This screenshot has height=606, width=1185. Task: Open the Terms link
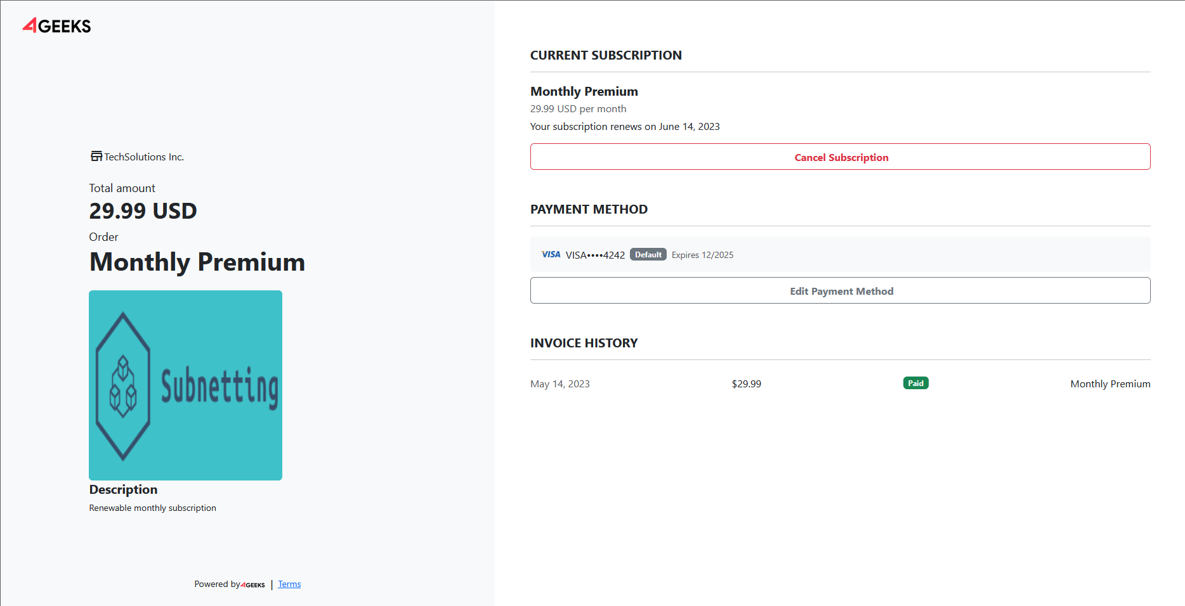(289, 584)
